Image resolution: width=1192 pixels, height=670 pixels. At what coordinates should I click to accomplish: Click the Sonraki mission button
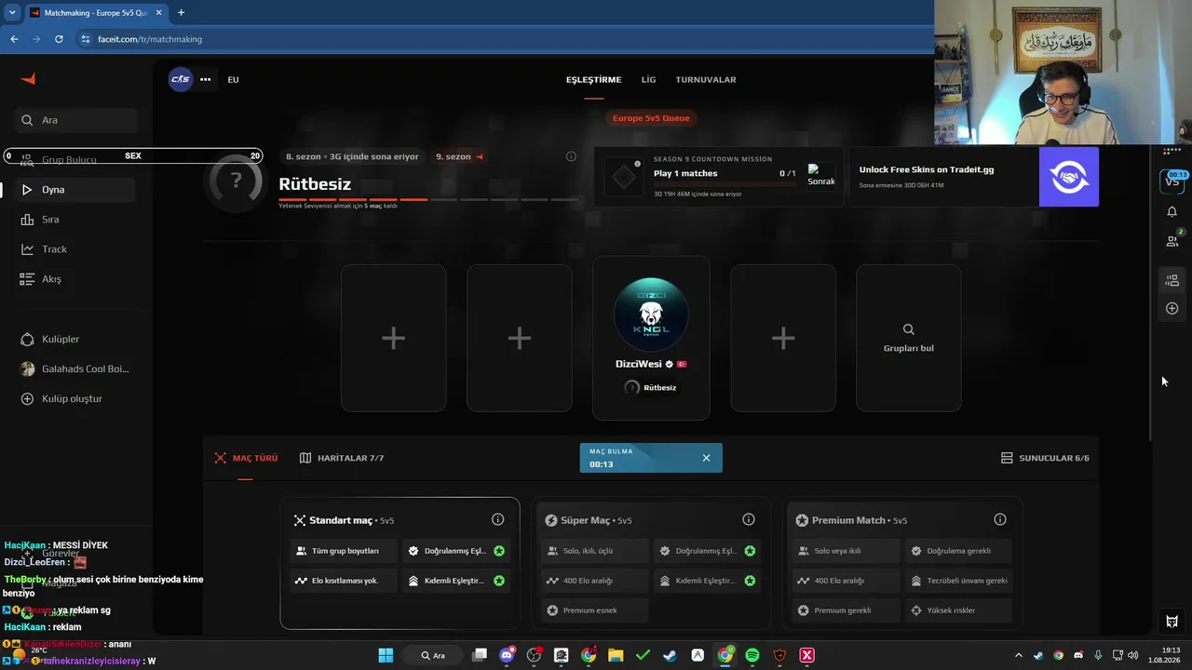point(821,176)
